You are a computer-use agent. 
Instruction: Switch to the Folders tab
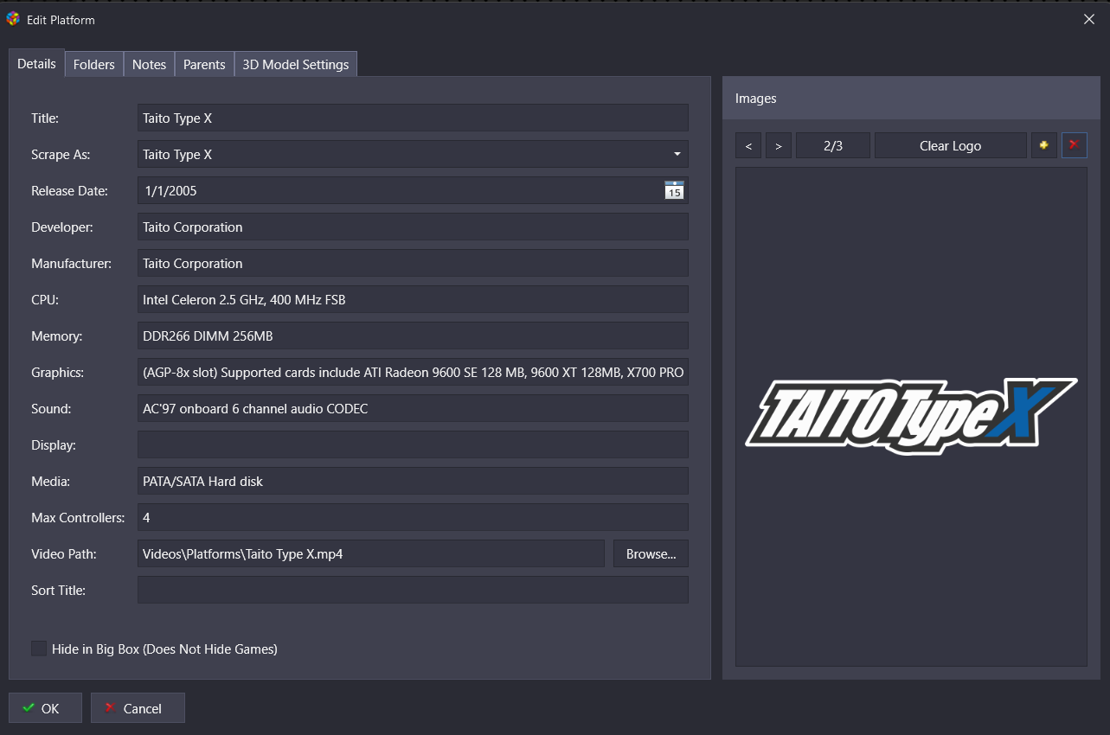(94, 64)
